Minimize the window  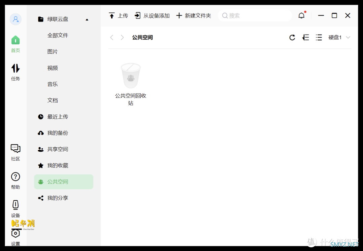pos(321,15)
